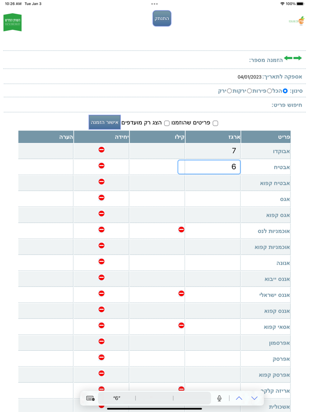Tap the three dots multitasking indicator
The height and width of the screenshot is (412, 309).
point(154,4)
